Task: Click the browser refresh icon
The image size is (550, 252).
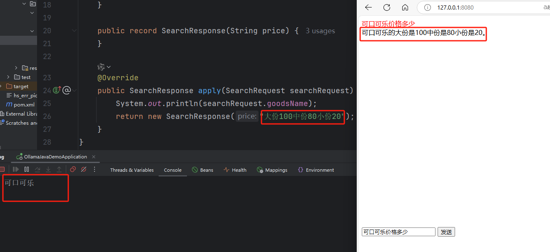Action: pyautogui.click(x=387, y=7)
